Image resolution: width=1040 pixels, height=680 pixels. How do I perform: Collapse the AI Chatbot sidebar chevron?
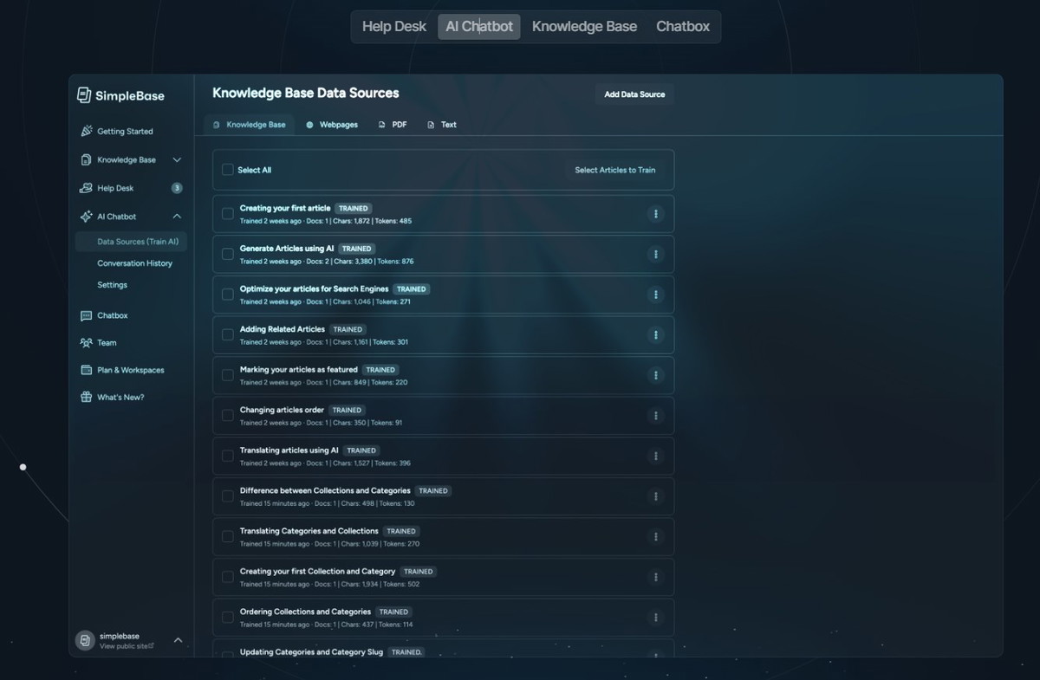[177, 217]
